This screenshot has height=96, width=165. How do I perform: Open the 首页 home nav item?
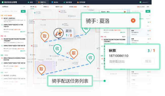[x=30, y=2]
